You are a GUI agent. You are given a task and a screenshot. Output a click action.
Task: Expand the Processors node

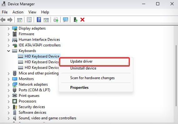(8, 102)
